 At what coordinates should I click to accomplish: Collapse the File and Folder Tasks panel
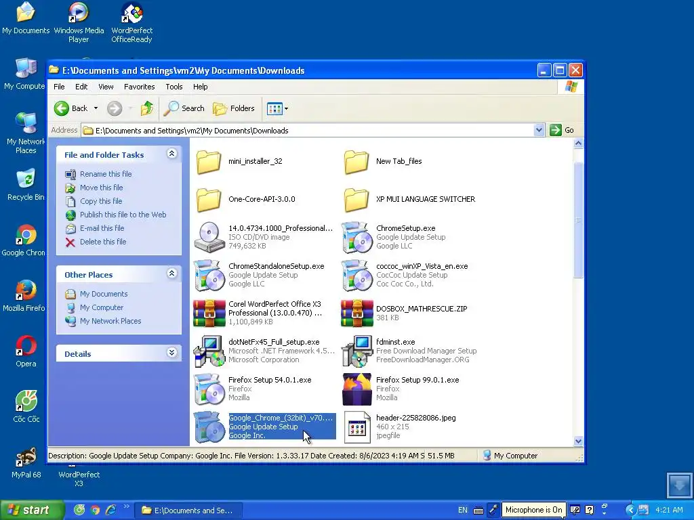coord(171,154)
